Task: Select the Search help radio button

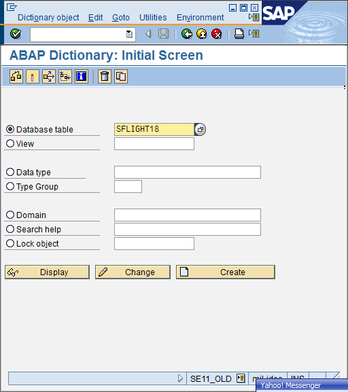Action: click(x=10, y=229)
